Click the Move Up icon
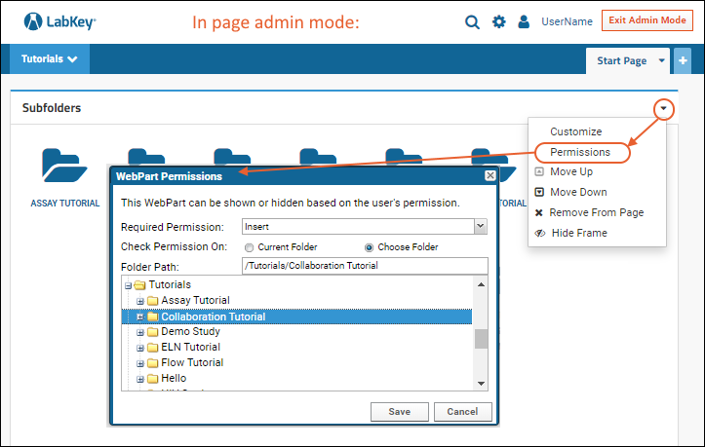The image size is (705, 447). click(539, 171)
